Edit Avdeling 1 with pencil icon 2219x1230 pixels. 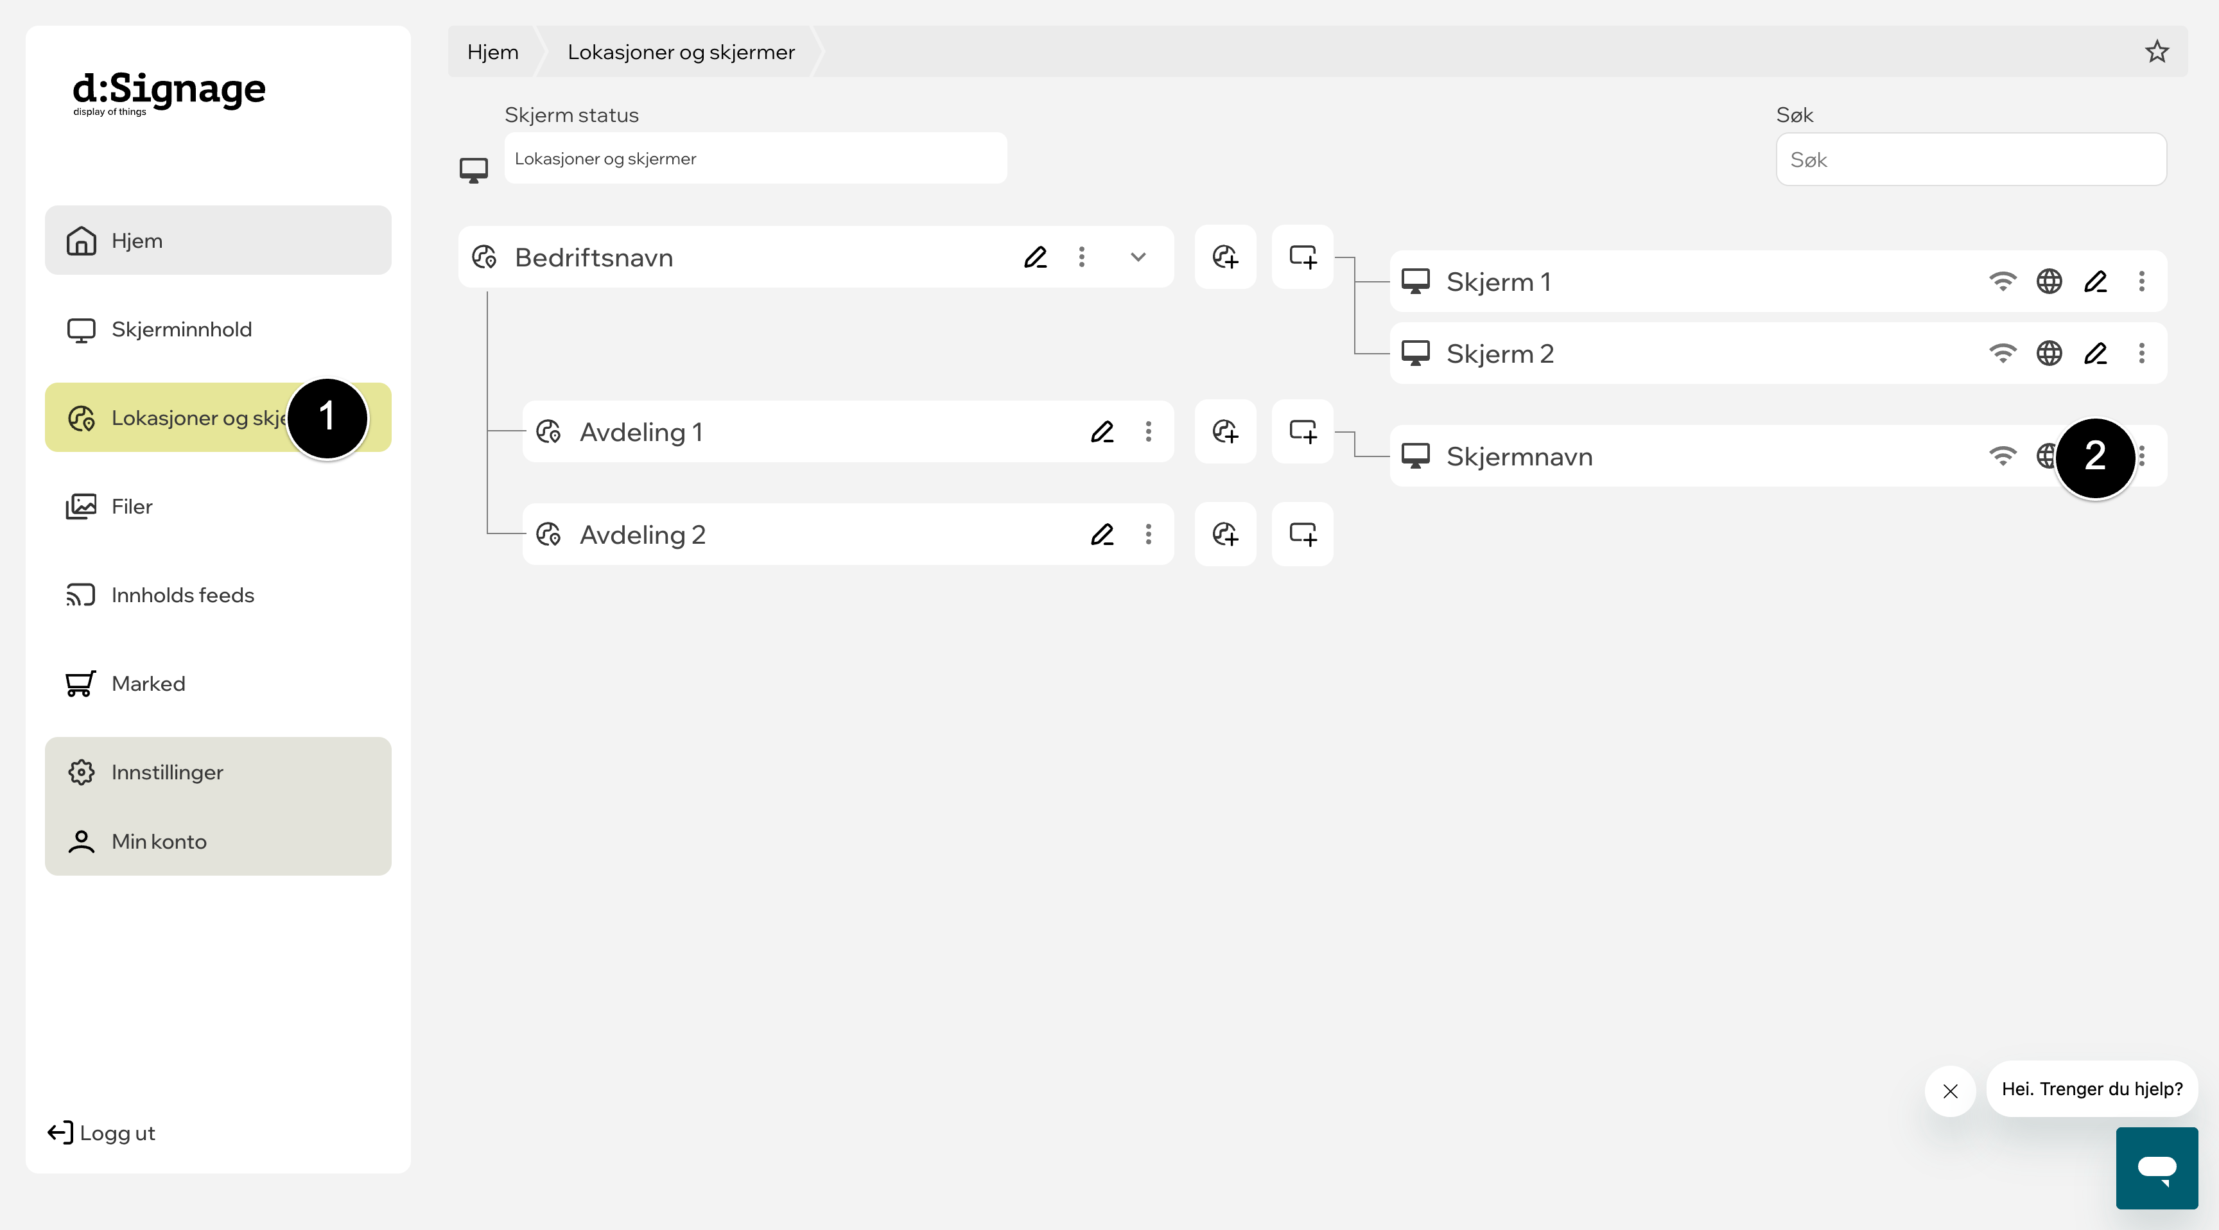click(1102, 431)
